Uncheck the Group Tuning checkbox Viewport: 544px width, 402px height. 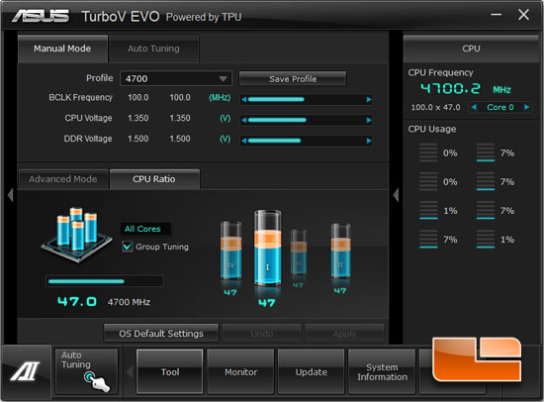128,247
